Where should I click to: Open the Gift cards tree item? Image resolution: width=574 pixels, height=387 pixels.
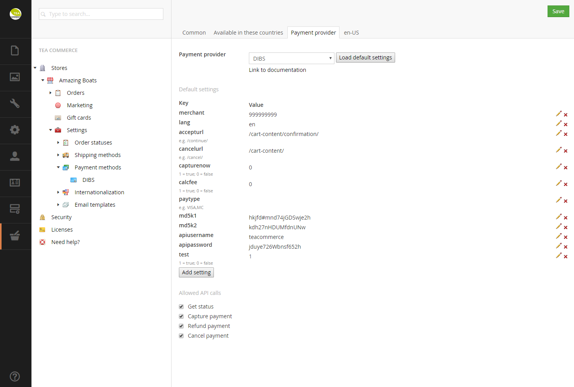79,118
